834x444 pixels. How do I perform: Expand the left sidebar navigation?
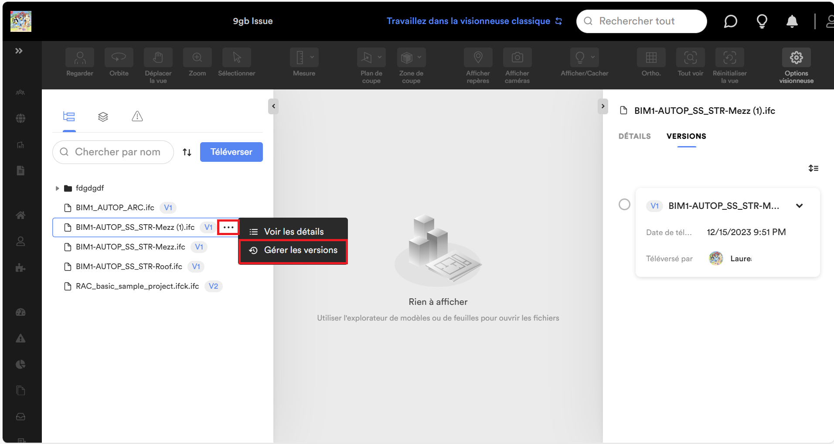pos(19,51)
